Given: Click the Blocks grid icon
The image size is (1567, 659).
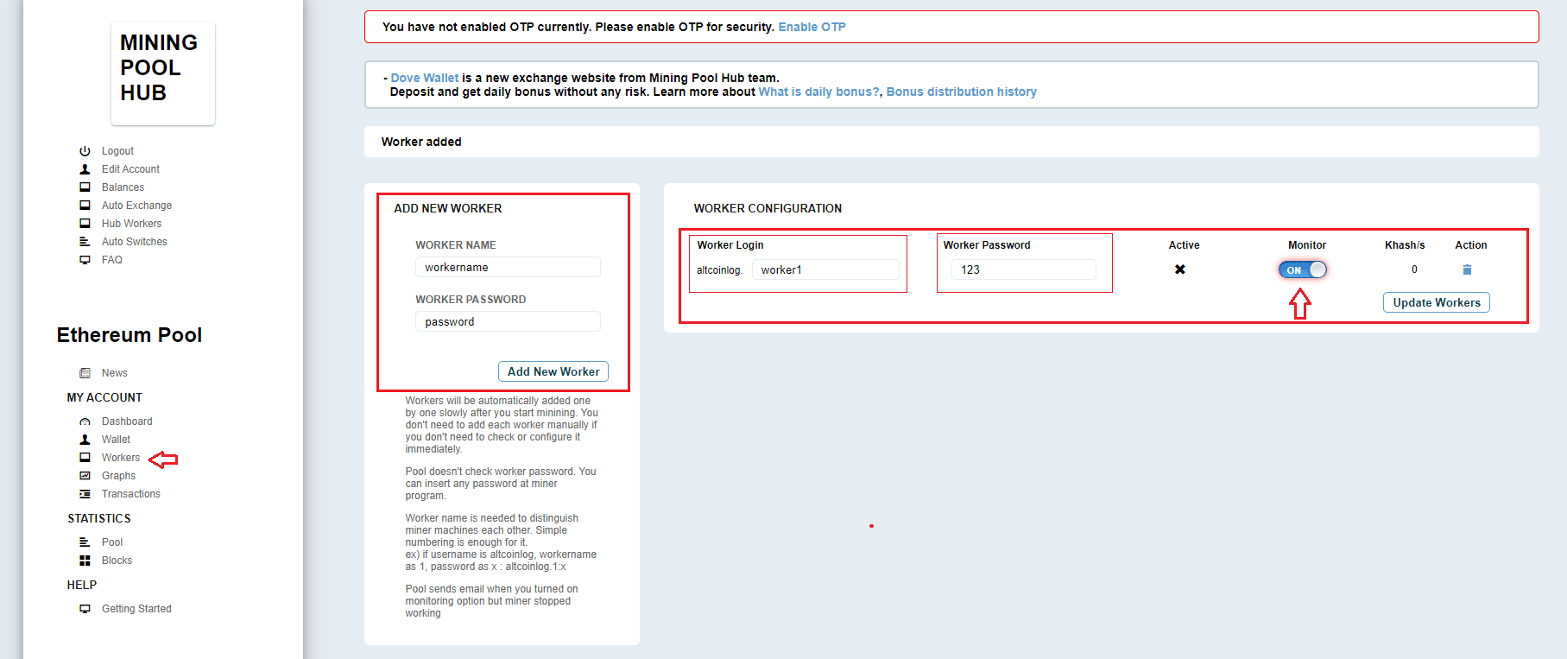Looking at the screenshot, I should pyautogui.click(x=85, y=561).
